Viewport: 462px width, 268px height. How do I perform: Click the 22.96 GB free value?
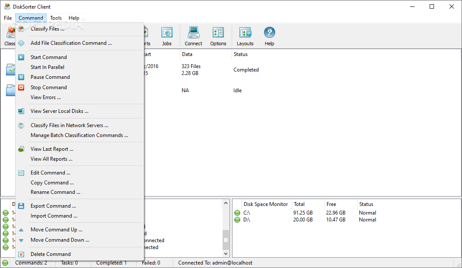(336, 213)
